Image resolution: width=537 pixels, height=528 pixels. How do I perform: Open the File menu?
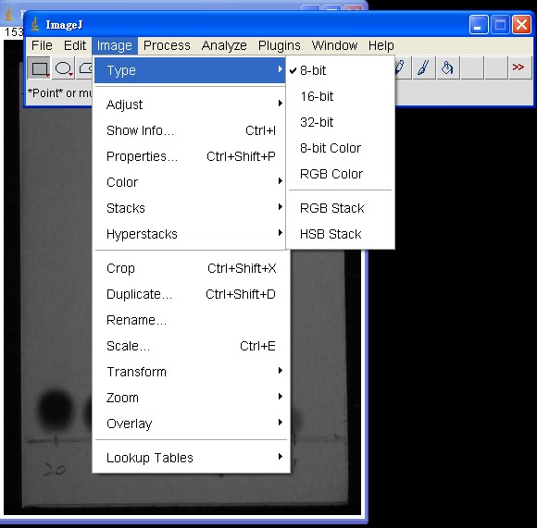pyautogui.click(x=42, y=45)
